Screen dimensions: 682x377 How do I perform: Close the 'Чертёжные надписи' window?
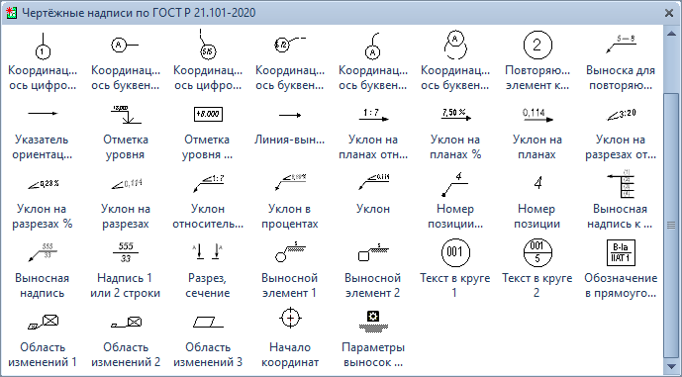pyautogui.click(x=669, y=13)
